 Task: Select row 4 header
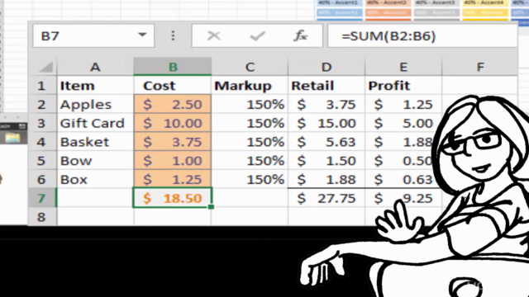click(42, 142)
